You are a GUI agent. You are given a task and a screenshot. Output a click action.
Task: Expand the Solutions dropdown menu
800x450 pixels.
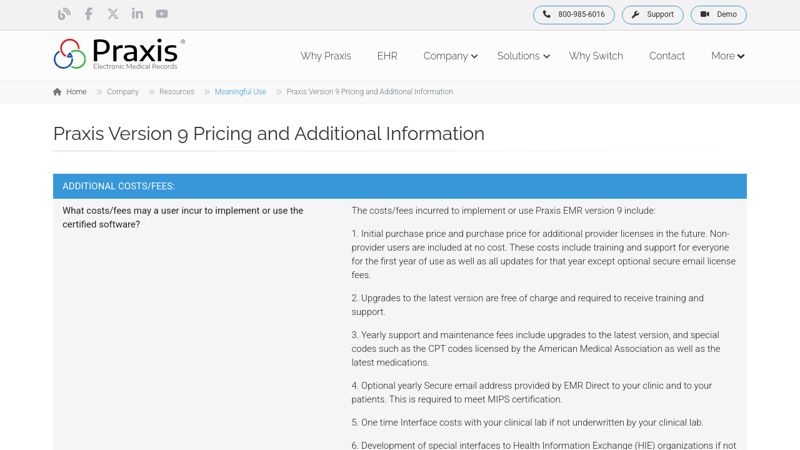pos(523,56)
